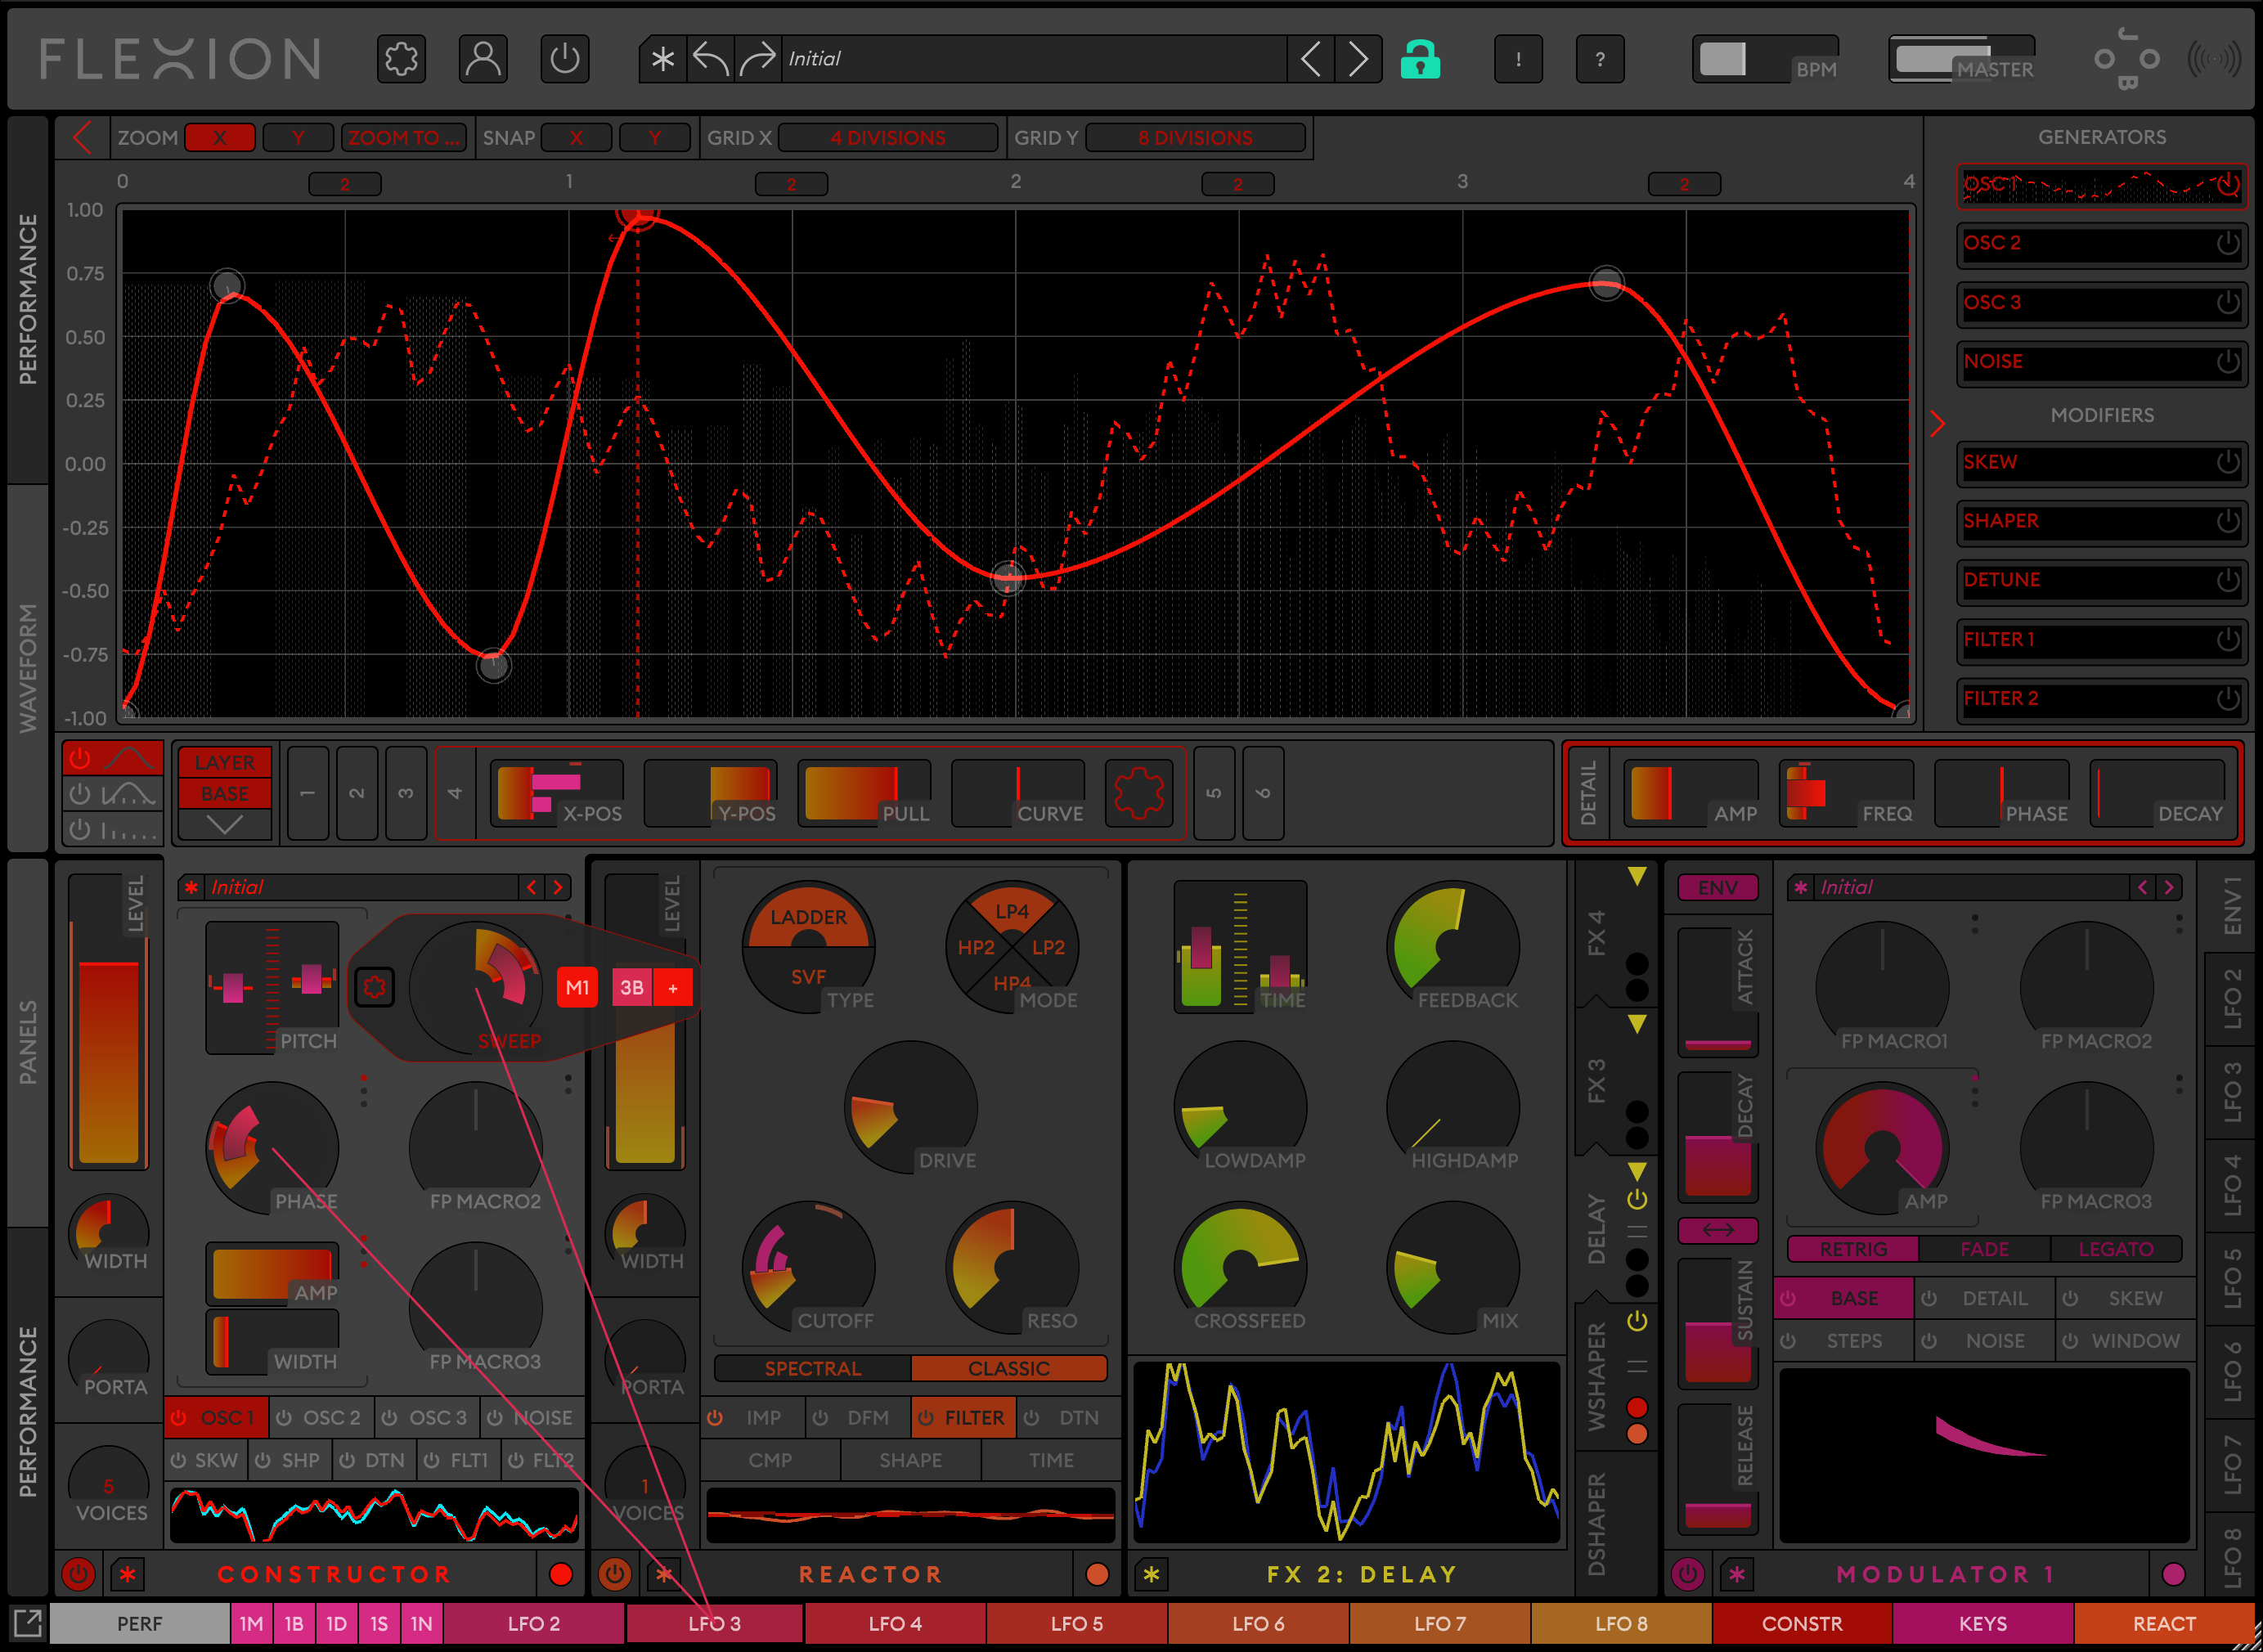Click the FX 2 Delay asterisk icon

pos(1151,1574)
